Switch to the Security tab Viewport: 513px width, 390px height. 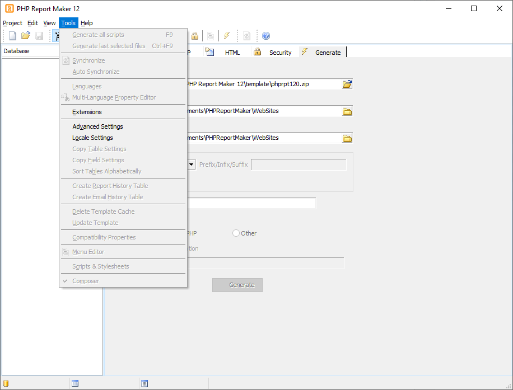279,53
